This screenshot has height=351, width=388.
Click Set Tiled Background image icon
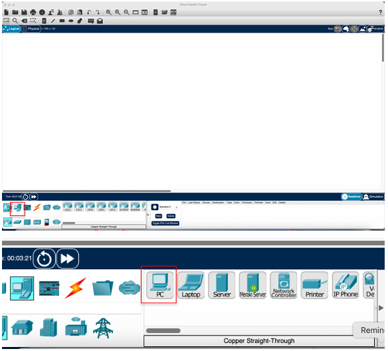click(x=363, y=29)
